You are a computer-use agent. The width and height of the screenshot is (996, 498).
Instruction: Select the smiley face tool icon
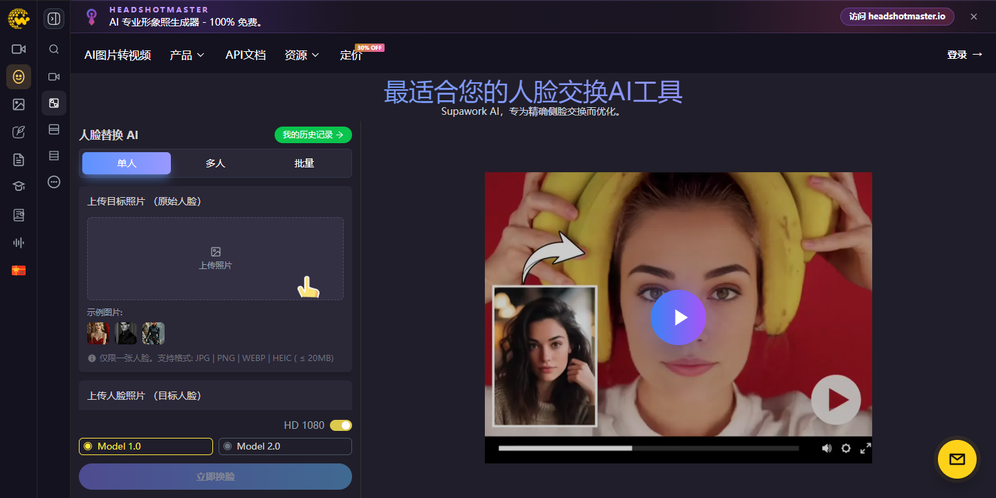click(19, 77)
